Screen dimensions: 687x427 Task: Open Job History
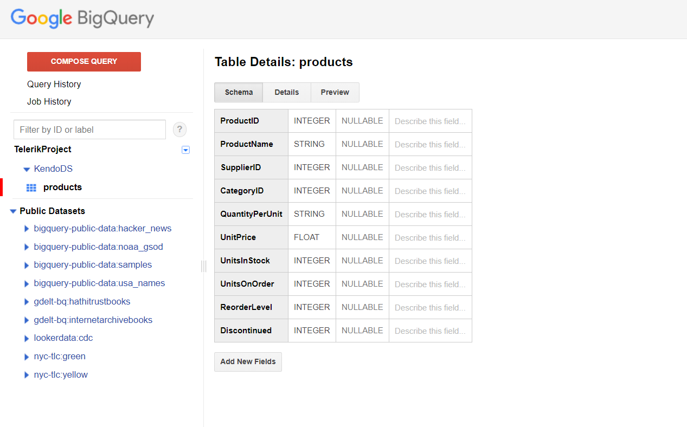[x=49, y=101]
